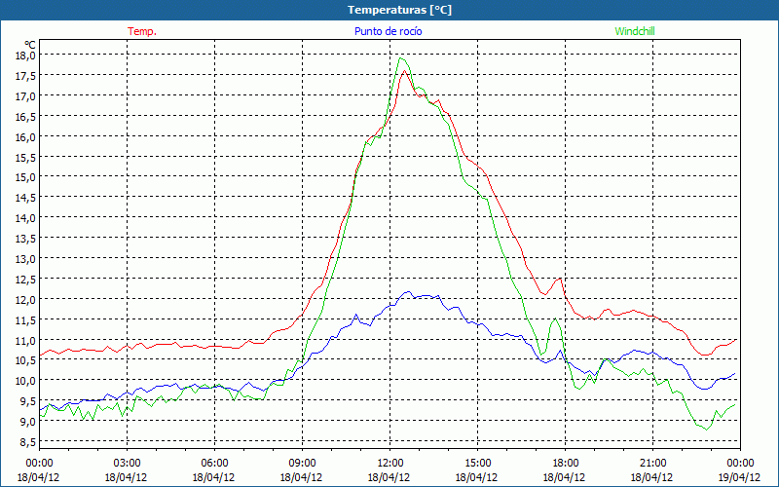
Task: Click the 9,5 y-axis value
Action: pos(29,401)
